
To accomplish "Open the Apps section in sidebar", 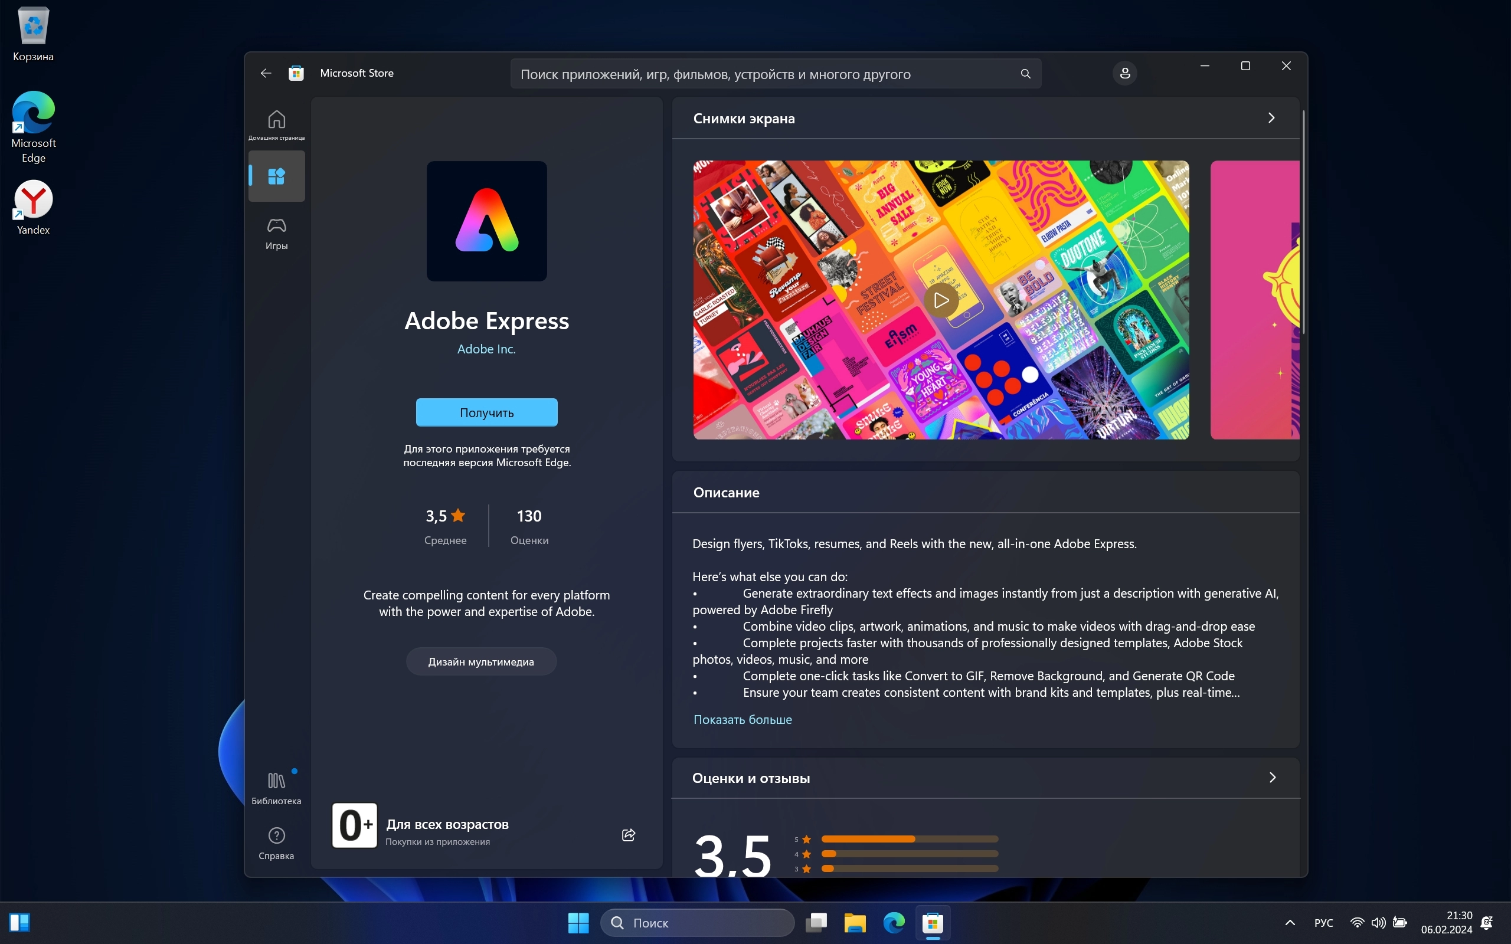I will [x=277, y=176].
